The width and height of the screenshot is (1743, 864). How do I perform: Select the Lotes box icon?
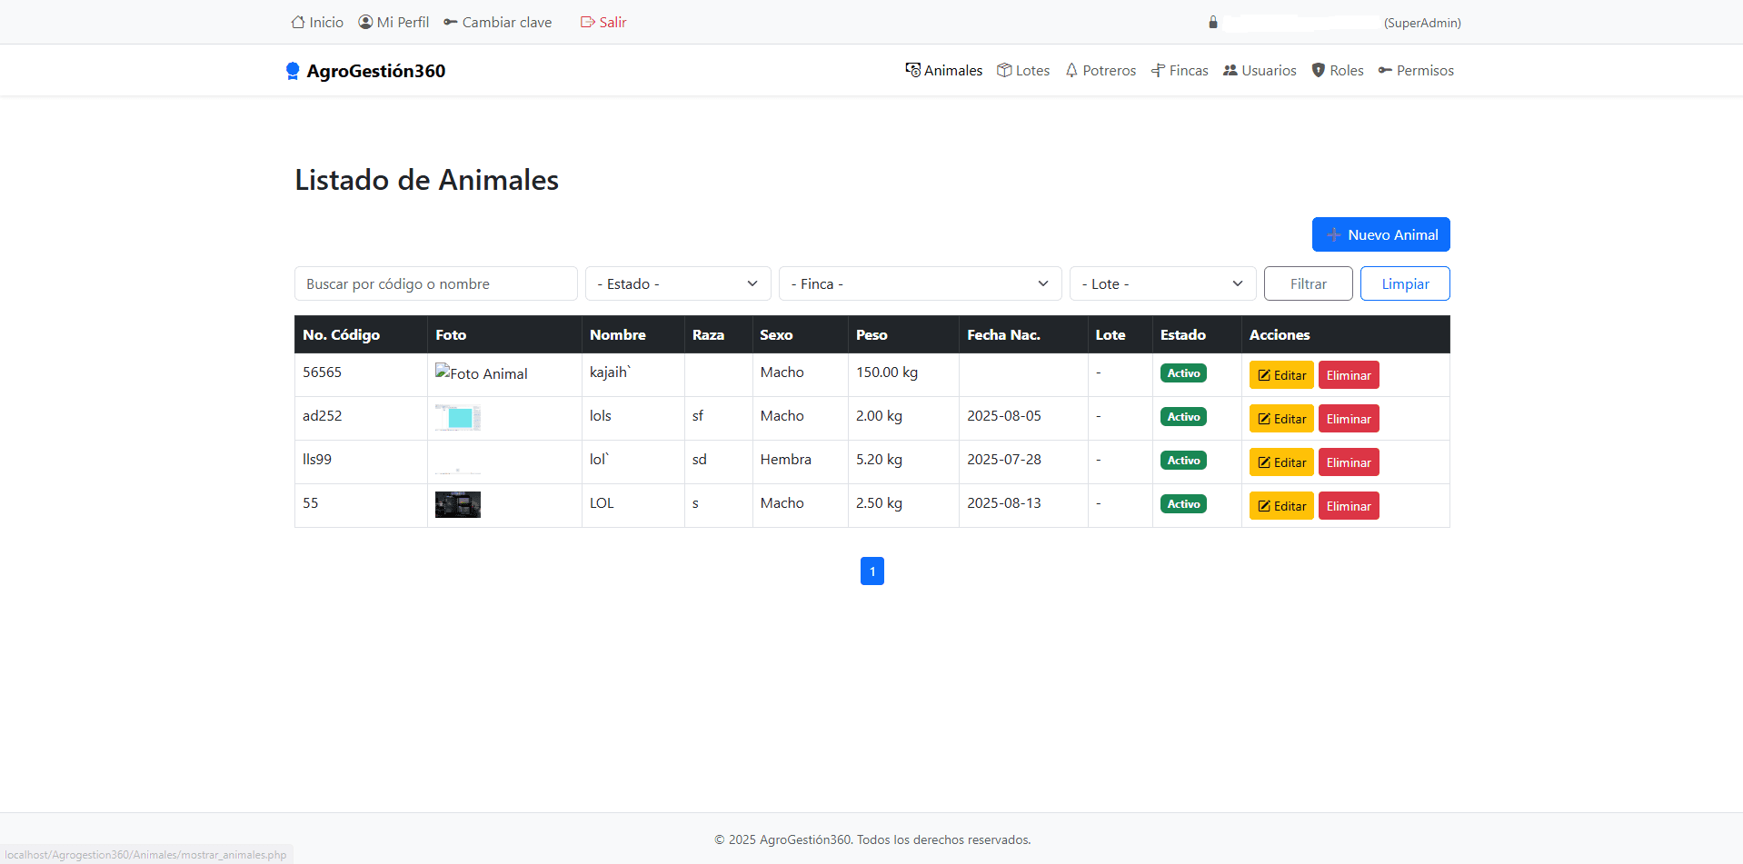pyautogui.click(x=1004, y=70)
